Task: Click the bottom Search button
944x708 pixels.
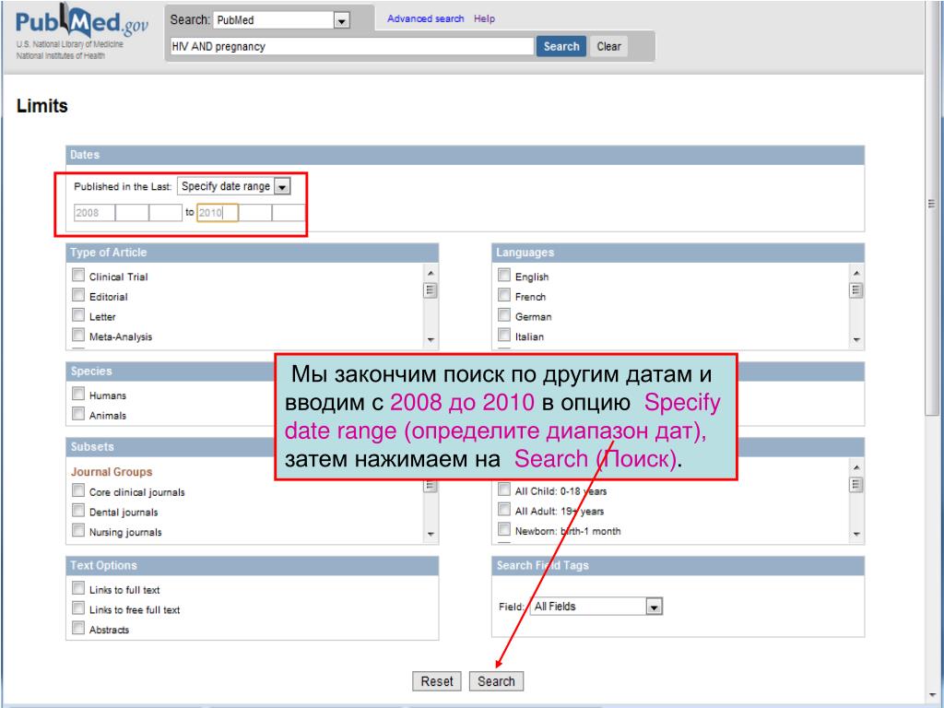Action: pyautogui.click(x=496, y=681)
